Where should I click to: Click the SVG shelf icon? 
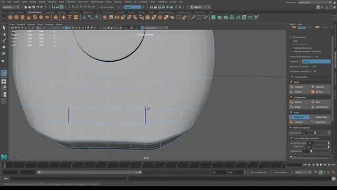(x=76, y=17)
